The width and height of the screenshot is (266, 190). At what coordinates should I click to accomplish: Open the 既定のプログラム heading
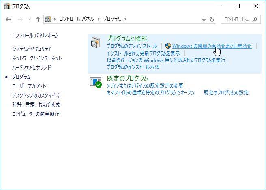128,78
